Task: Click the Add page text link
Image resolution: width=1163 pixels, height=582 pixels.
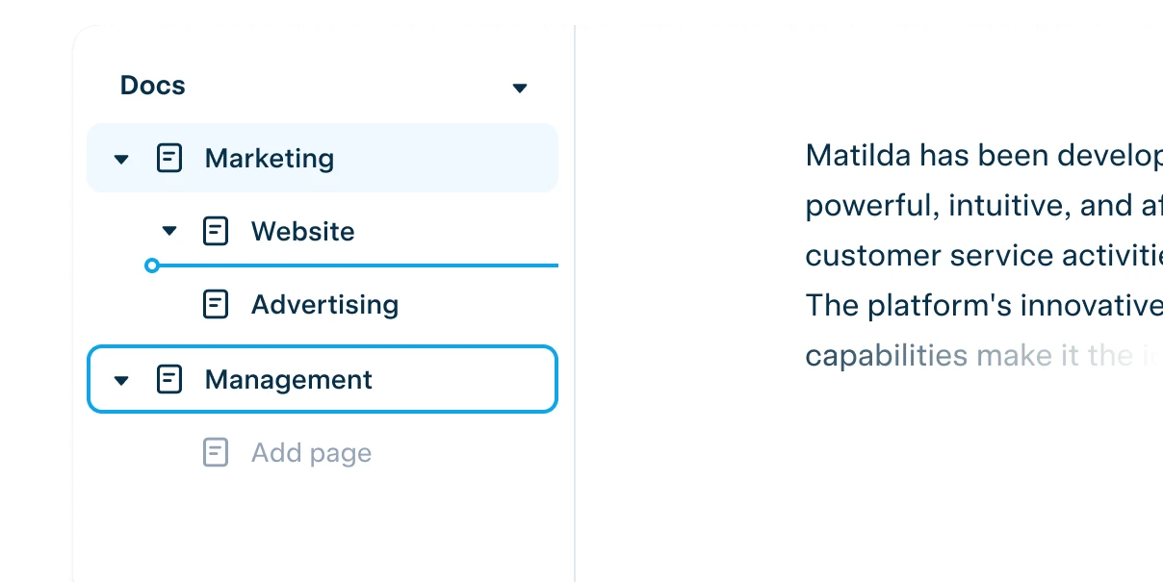Action: click(x=311, y=453)
